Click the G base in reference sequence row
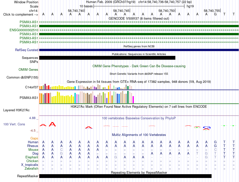Viewport: 239px width, 182px height. click(215, 14)
